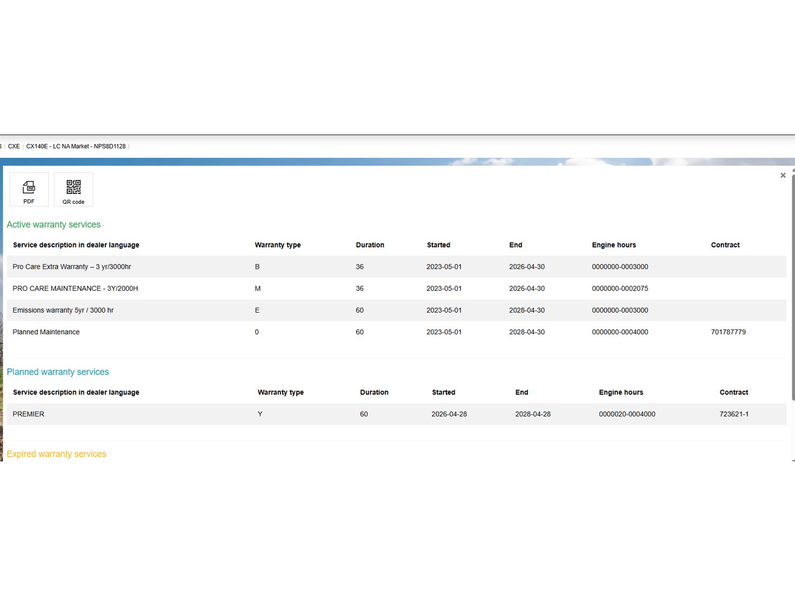The image size is (795, 596).
Task: Click Engine hours header in Planned table
Action: pos(621,393)
